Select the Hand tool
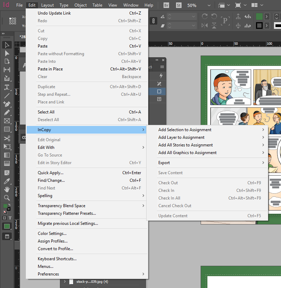Viewport: 281px width, 288px height. [x=7, y=189]
